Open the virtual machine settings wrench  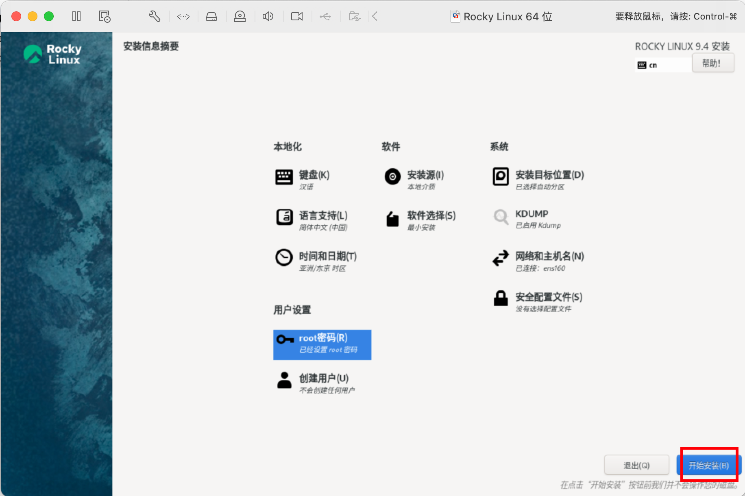155,16
